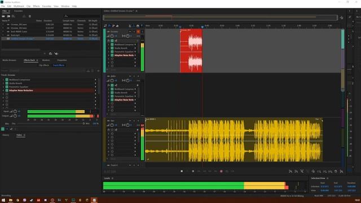Click the last zoom icon in zoom toolbar

pyautogui.click(x=341, y=171)
